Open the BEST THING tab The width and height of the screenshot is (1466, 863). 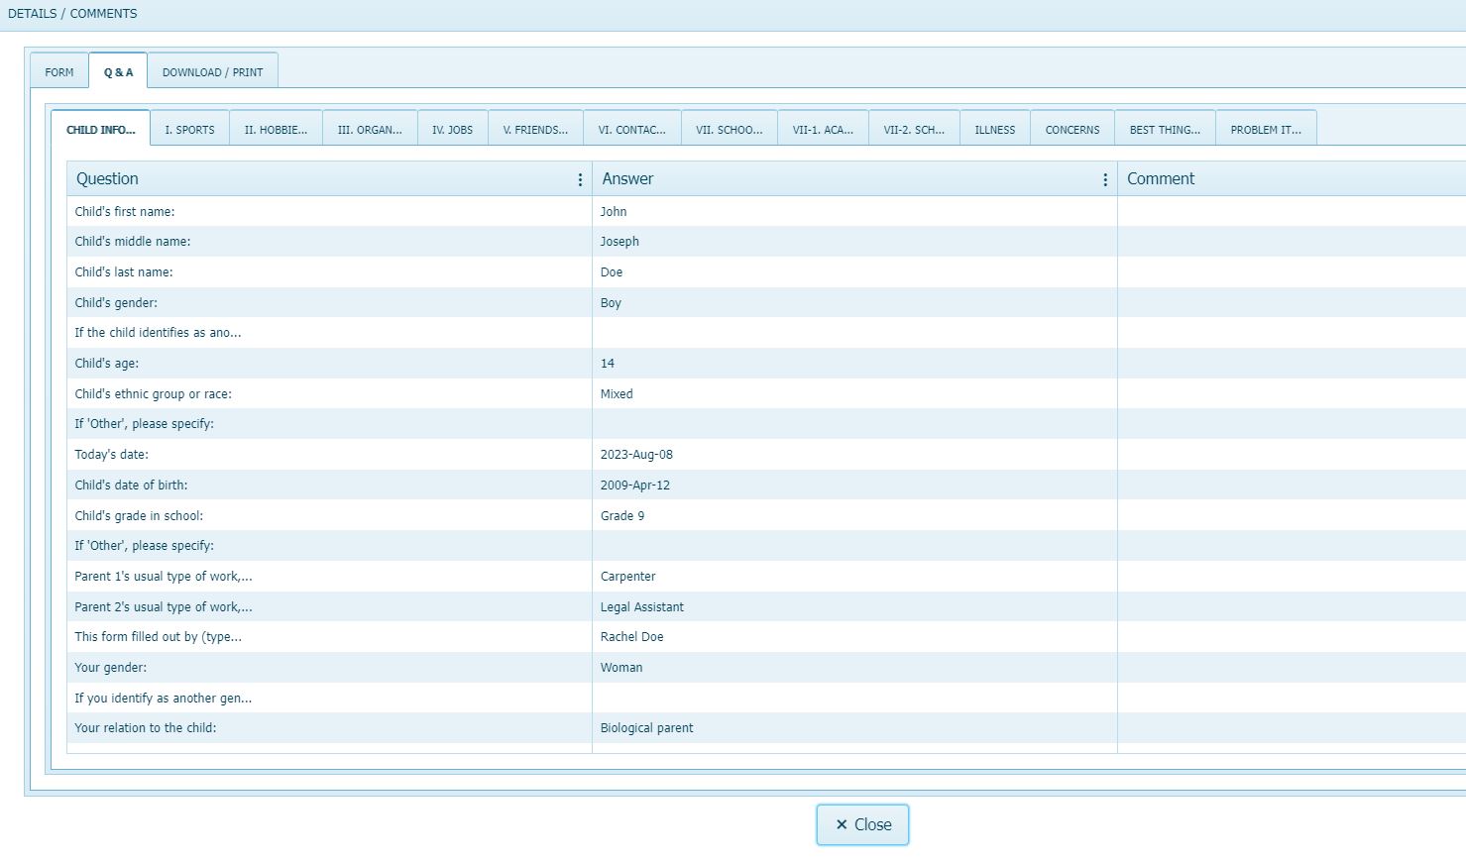[x=1165, y=128]
